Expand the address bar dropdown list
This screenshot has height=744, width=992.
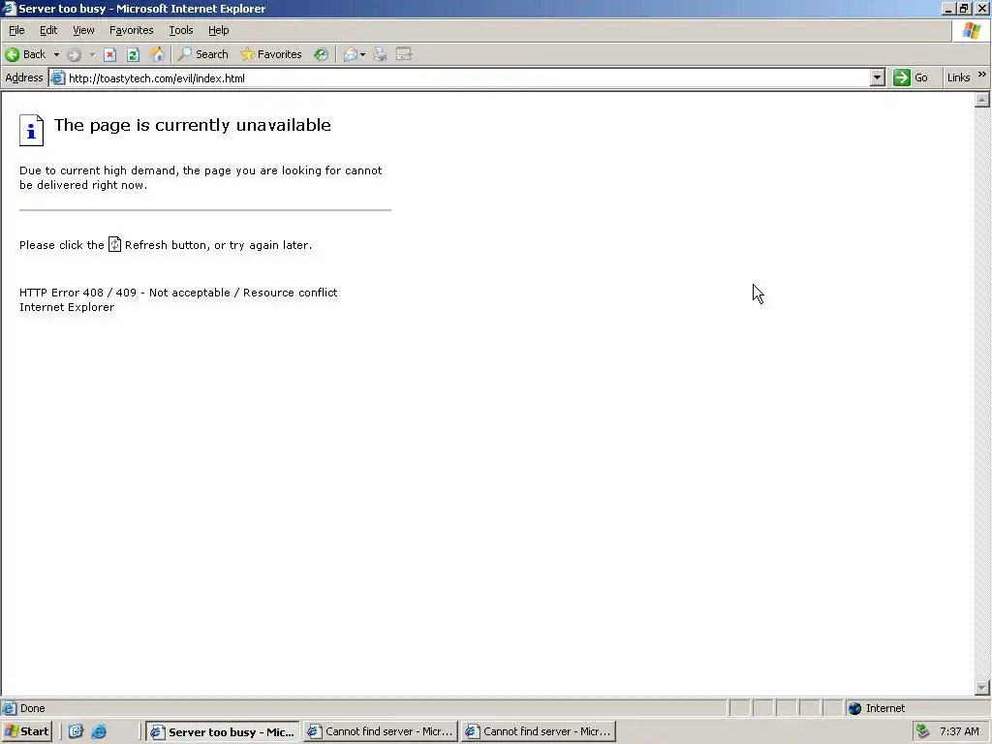click(x=877, y=78)
